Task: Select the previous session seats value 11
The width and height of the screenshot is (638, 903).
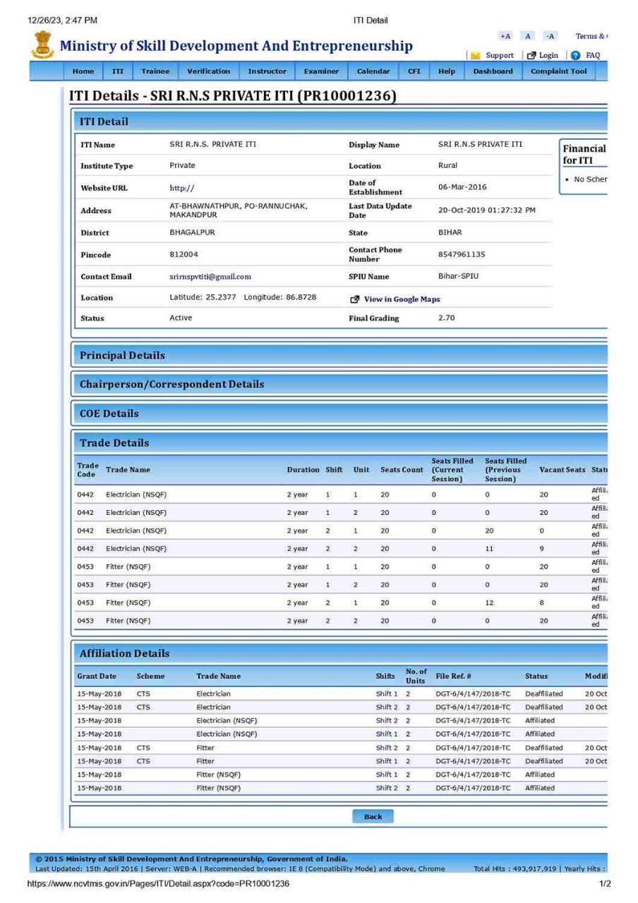Action: point(489,549)
